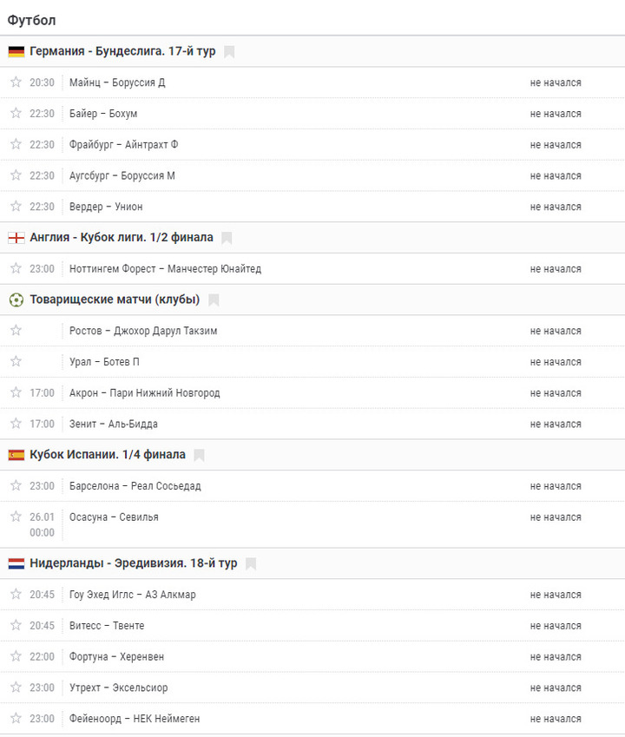Screen dimensions: 625x737
Task: Open the Германия - Бундеслига. 17-й тур header
Action: pos(122,51)
